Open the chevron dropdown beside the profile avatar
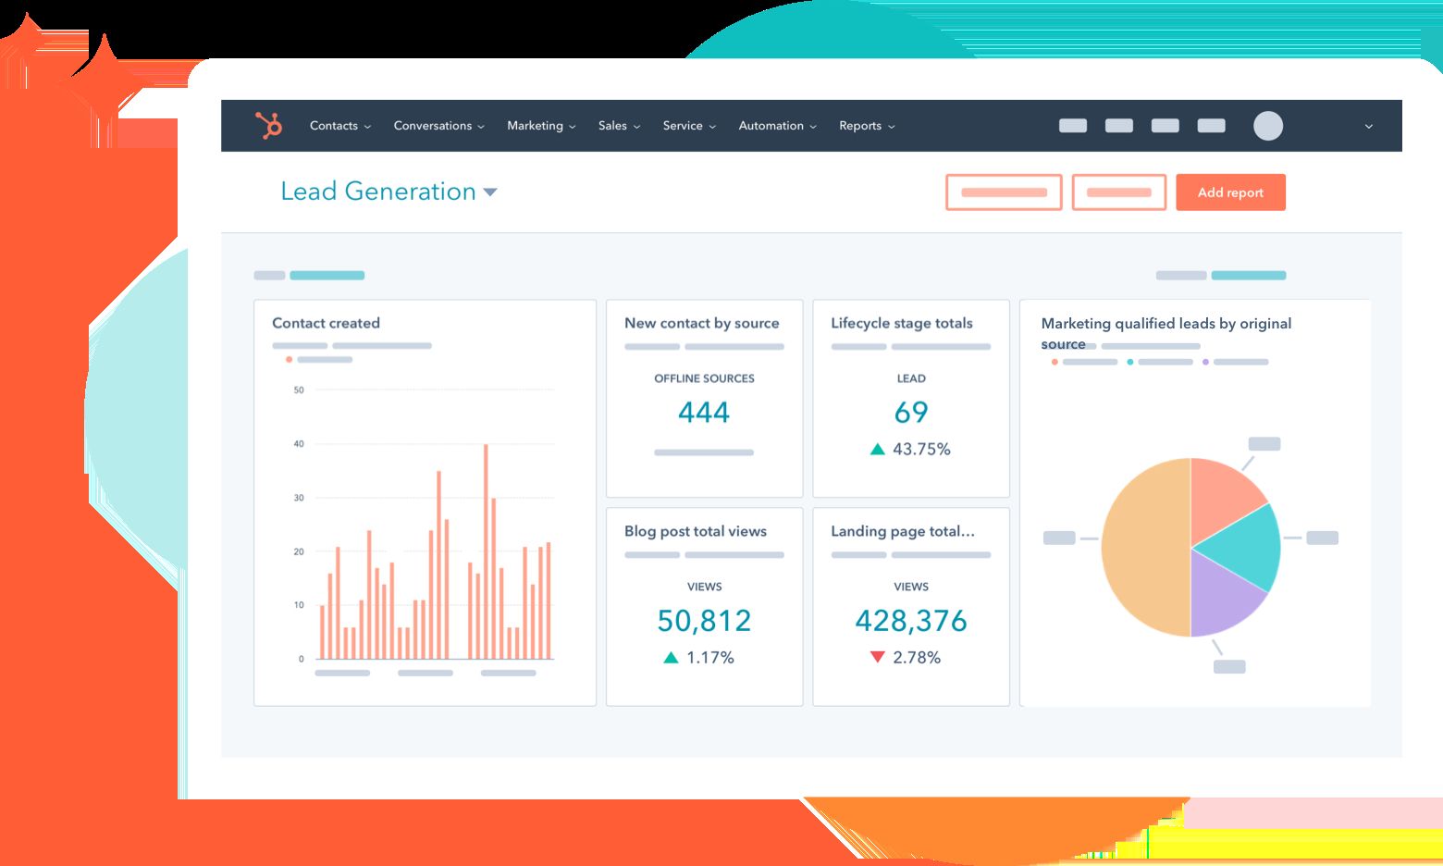The height and width of the screenshot is (866, 1443). pyautogui.click(x=1368, y=125)
